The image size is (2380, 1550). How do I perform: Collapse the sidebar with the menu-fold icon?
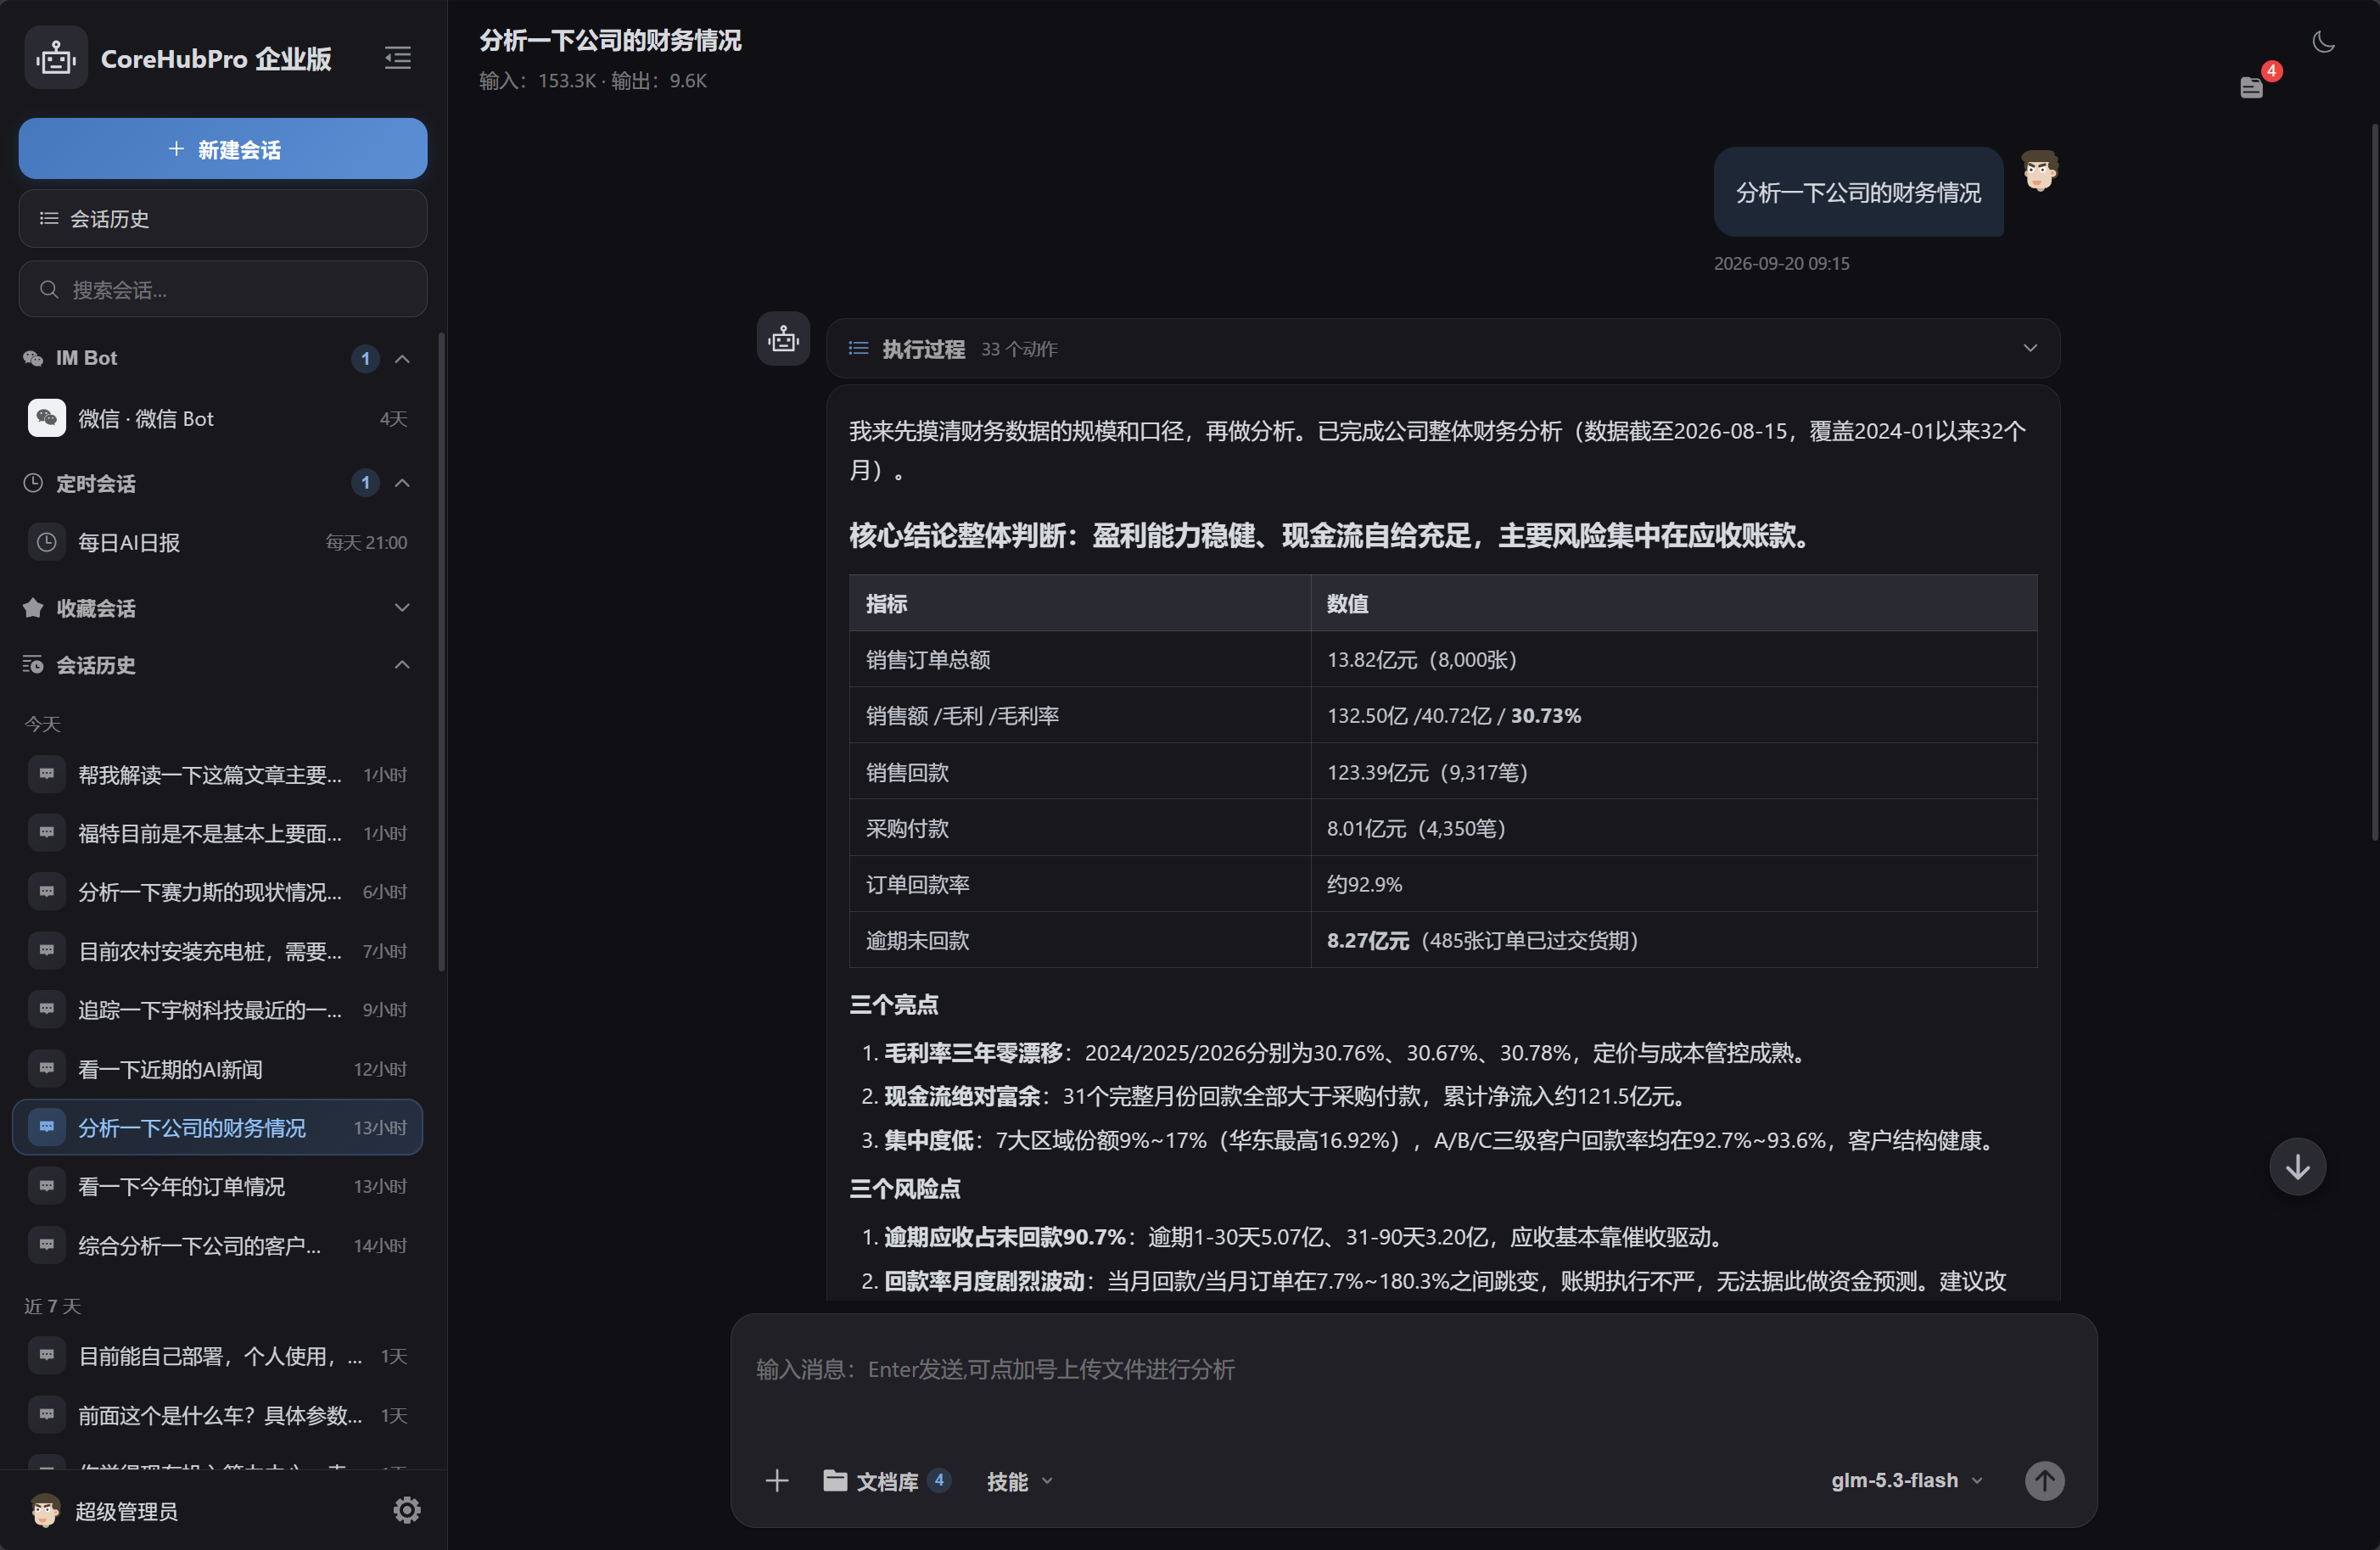pos(398,58)
